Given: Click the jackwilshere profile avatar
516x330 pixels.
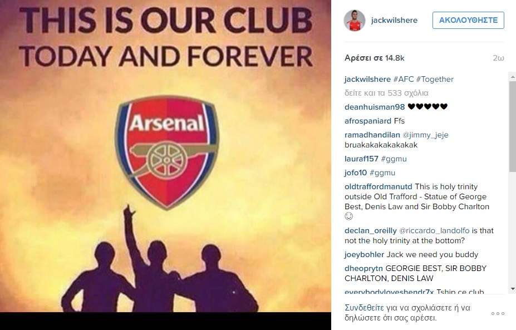Looking at the screenshot, I should coord(355,21).
